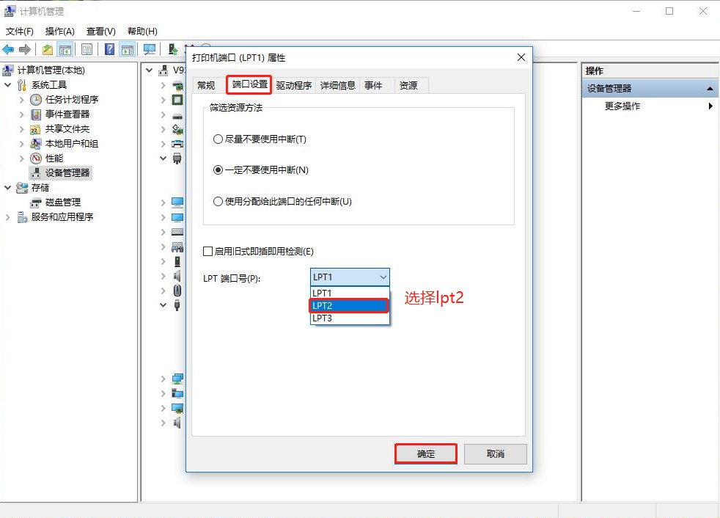Click the Back arrow in the toolbar
The height and width of the screenshot is (518, 720).
tap(9, 49)
